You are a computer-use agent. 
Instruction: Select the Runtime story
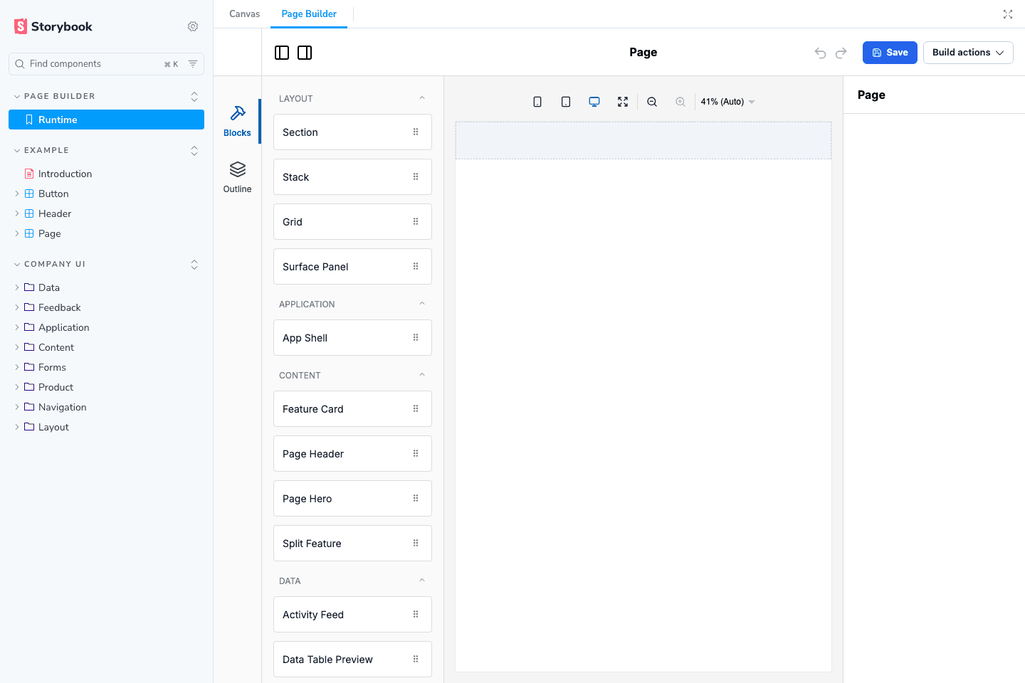coord(106,120)
